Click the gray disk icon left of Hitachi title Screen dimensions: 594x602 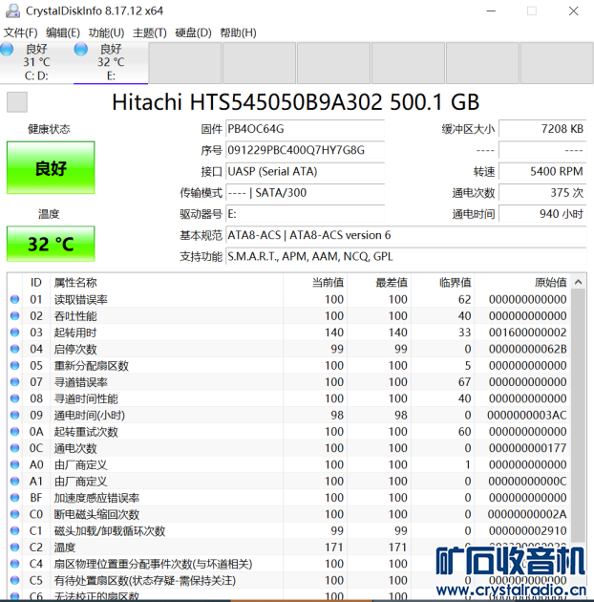tap(17, 102)
